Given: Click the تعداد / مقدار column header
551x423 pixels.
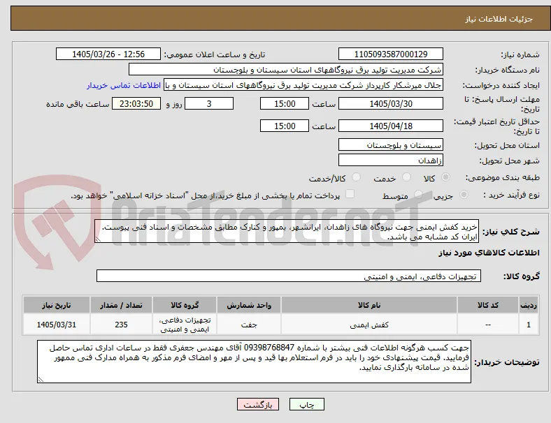Looking at the screenshot, I should 121,305.
